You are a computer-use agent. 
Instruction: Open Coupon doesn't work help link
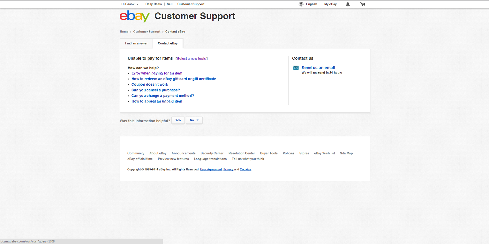[x=150, y=84]
